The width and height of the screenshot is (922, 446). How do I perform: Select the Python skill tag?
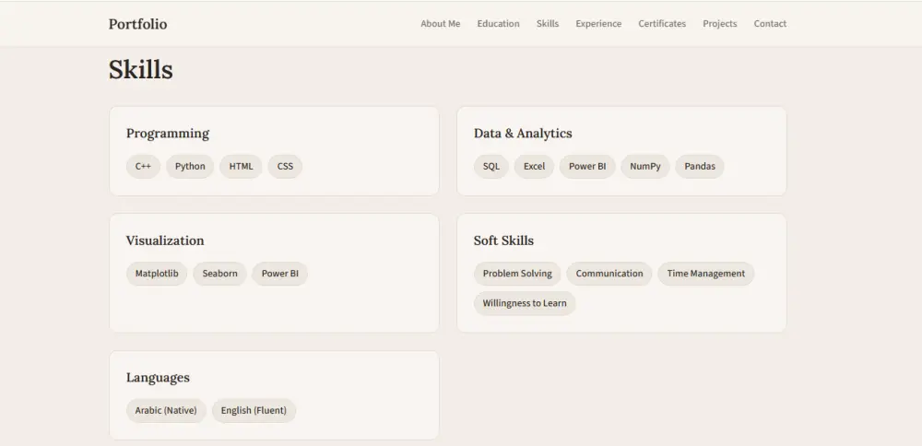[190, 167]
